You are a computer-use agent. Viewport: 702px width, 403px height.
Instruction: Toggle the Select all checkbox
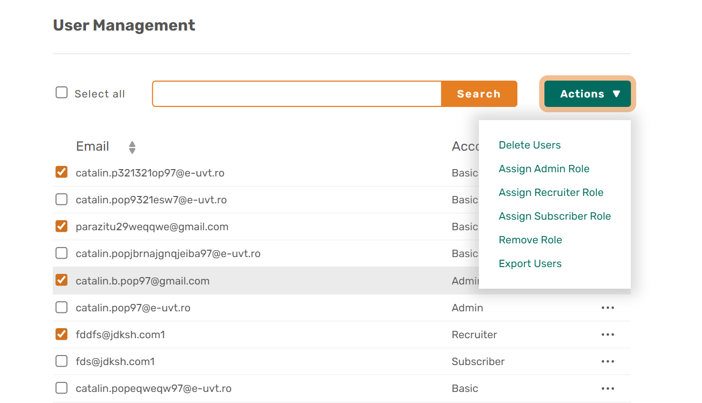click(62, 93)
